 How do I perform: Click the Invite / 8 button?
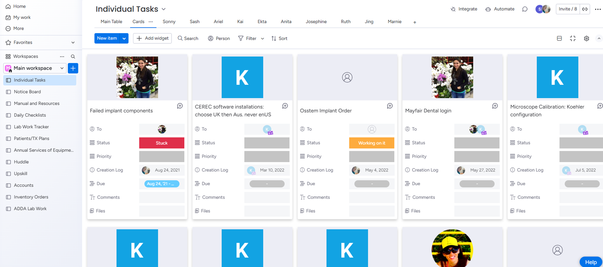(568, 9)
